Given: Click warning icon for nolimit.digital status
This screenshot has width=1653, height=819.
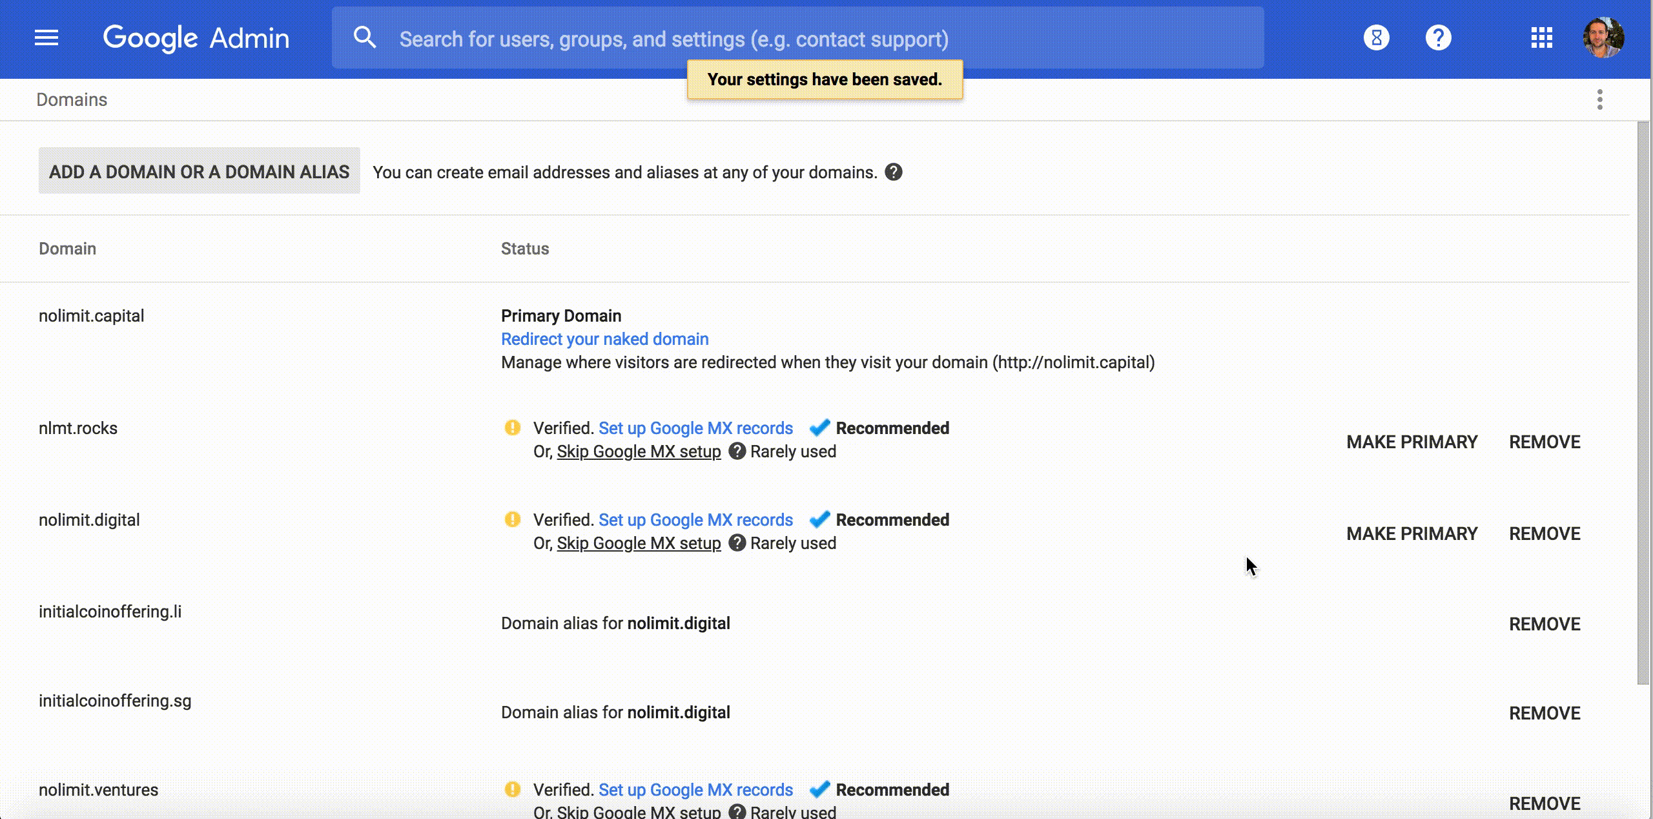Looking at the screenshot, I should (512, 519).
